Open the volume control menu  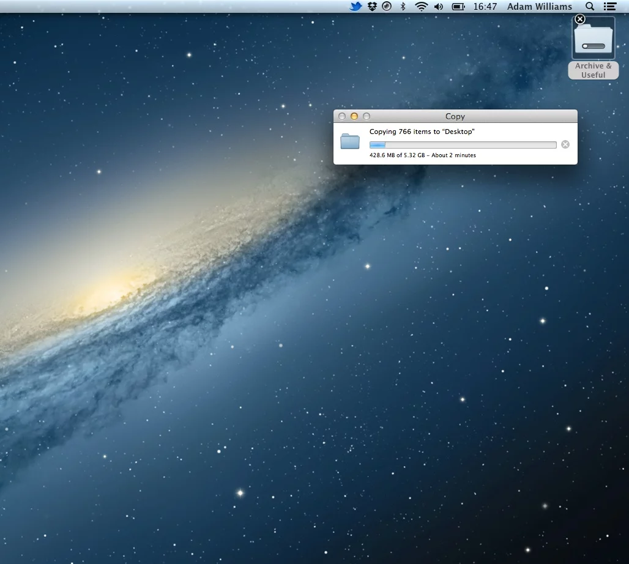[x=438, y=7]
